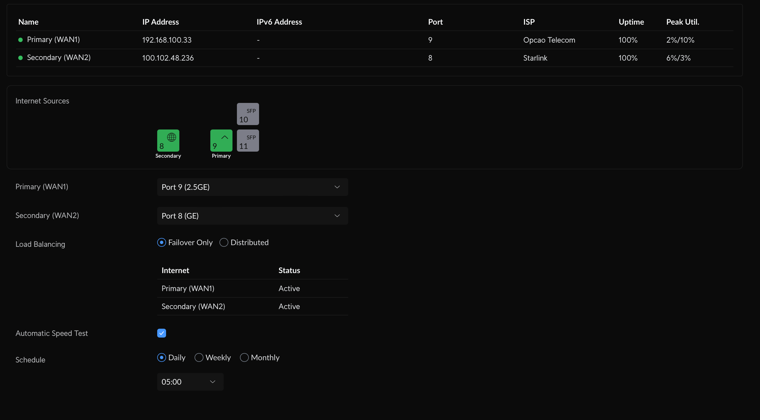Disable the Automatic Speed Test checkbox
The width and height of the screenshot is (760, 420).
[x=162, y=333]
